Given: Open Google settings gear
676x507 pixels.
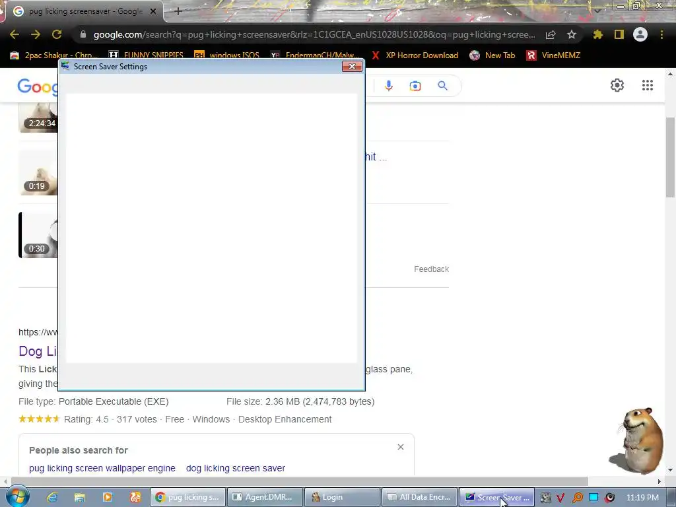Looking at the screenshot, I should click(x=617, y=85).
